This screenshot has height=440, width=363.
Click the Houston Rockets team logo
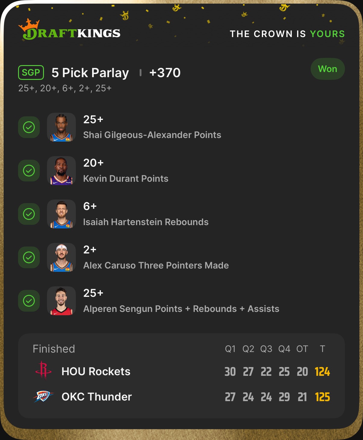(43, 370)
